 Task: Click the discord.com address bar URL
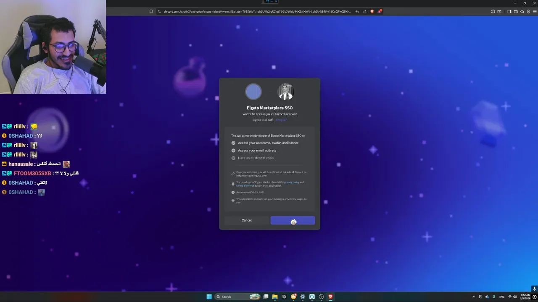point(256,11)
